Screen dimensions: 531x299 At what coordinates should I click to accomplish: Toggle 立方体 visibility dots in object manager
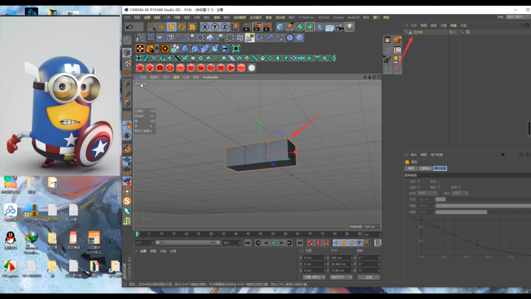pos(455,32)
